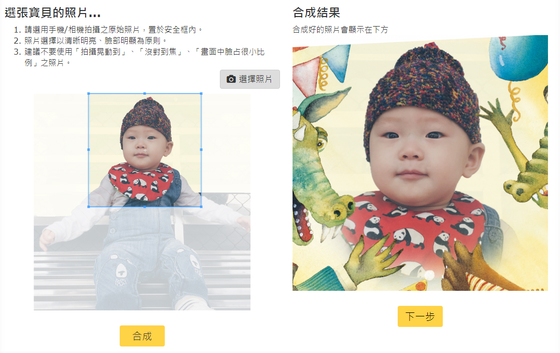Click the bottom-right corner crop handle

[x=201, y=207]
